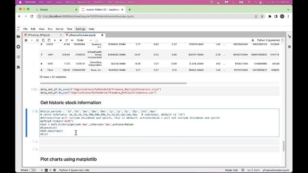Run the selected cell
The image size is (308, 173).
[x=55, y=40]
